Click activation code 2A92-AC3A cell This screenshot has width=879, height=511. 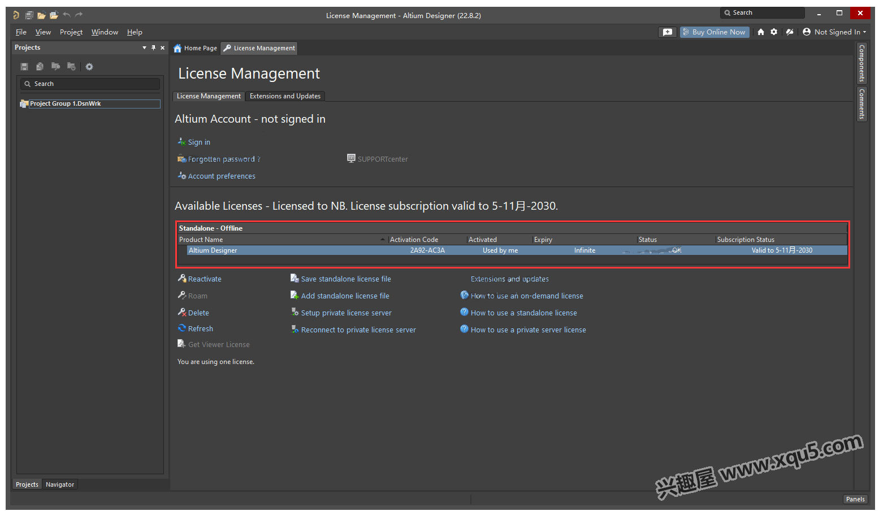[427, 250]
